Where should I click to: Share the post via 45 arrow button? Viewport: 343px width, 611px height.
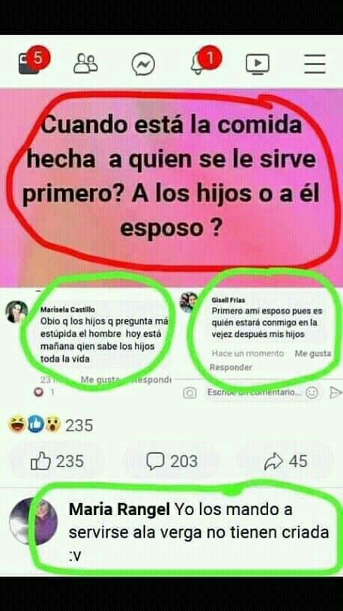(285, 461)
